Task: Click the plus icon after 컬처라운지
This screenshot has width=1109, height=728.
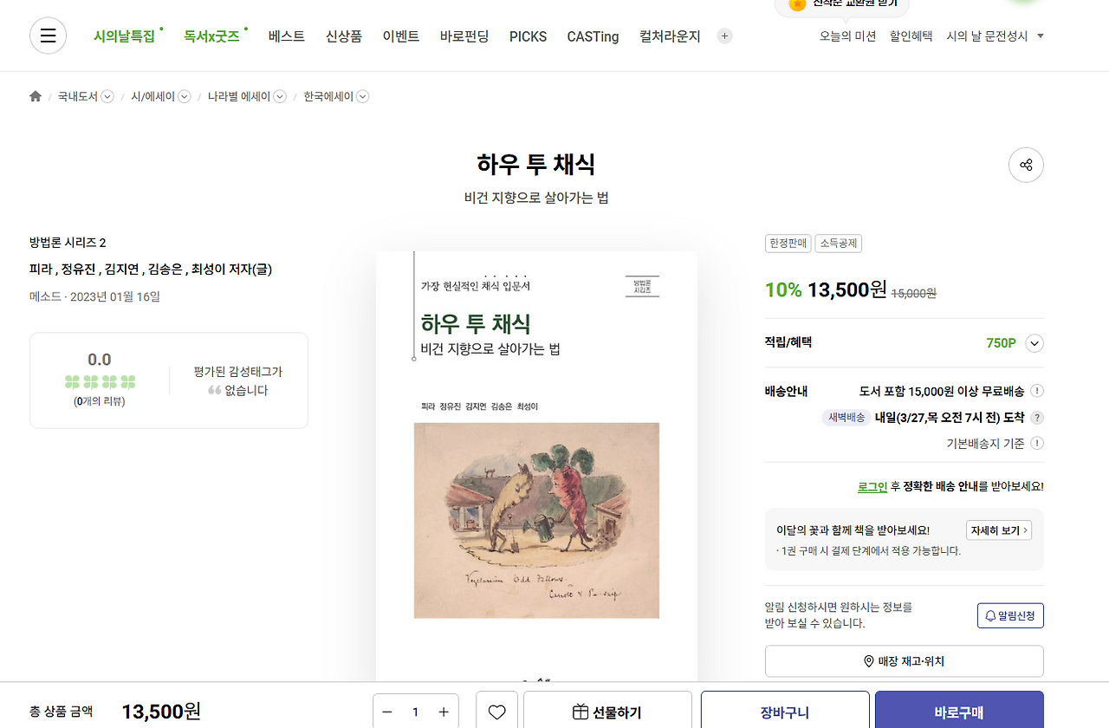Action: (x=725, y=36)
